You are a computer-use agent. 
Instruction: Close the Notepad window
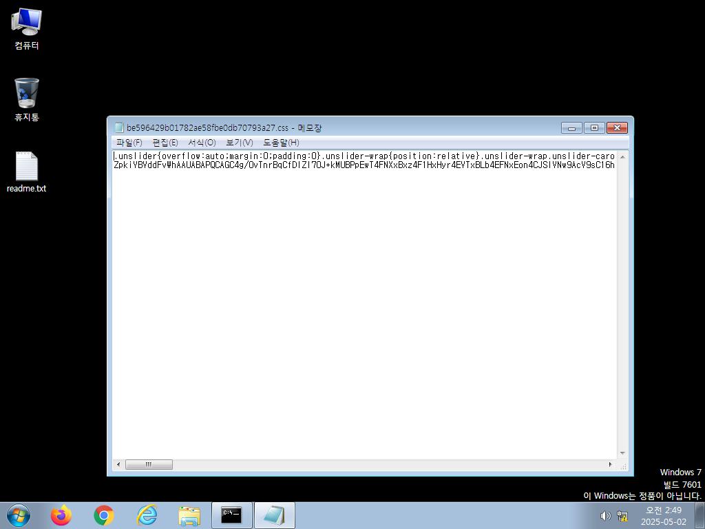point(617,127)
